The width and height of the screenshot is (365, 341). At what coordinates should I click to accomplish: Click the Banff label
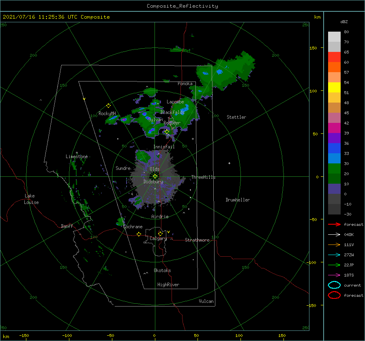[x=67, y=226]
